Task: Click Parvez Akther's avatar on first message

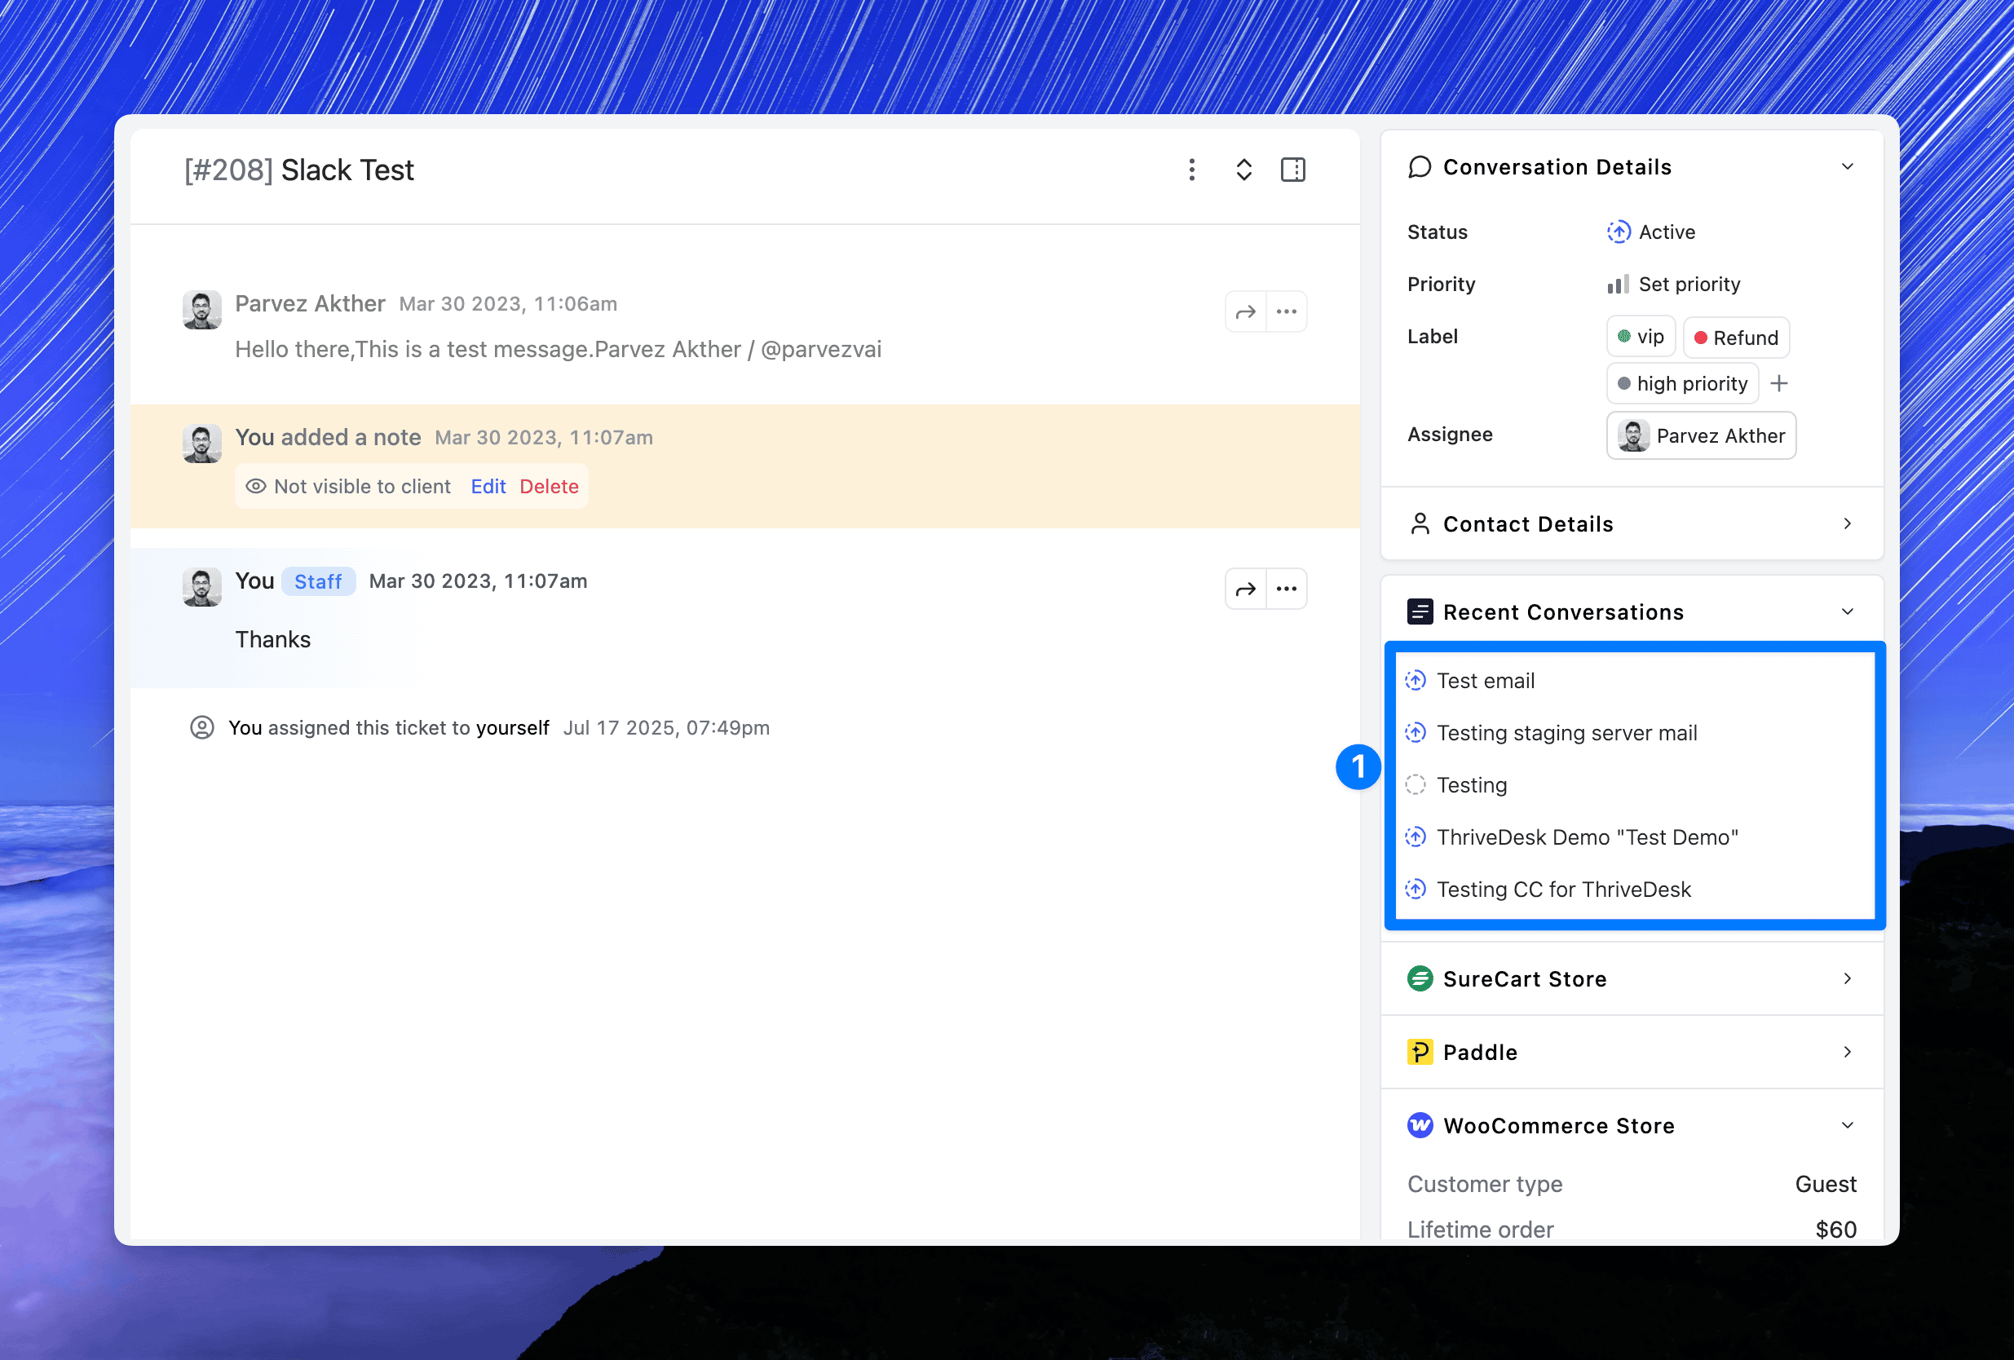Action: tap(202, 310)
